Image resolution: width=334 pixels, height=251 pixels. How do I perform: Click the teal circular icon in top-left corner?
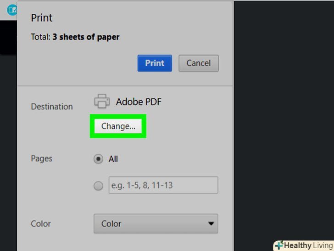(12, 10)
